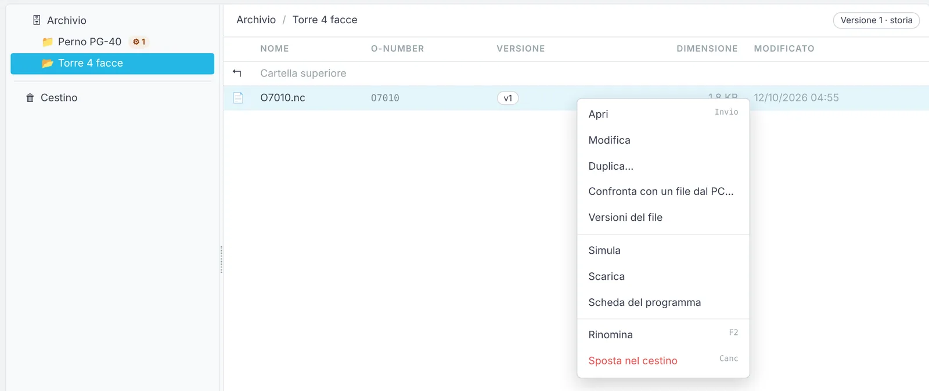Click the Archivio cabinet icon in sidebar
The width and height of the screenshot is (929, 391).
pyautogui.click(x=37, y=20)
